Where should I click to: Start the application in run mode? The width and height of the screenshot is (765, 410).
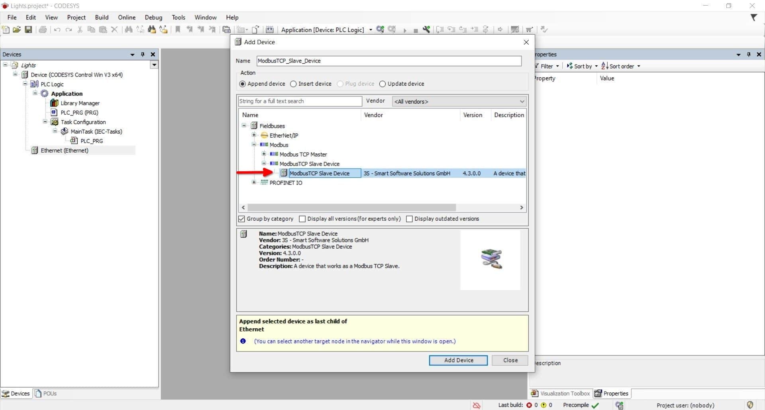click(405, 29)
